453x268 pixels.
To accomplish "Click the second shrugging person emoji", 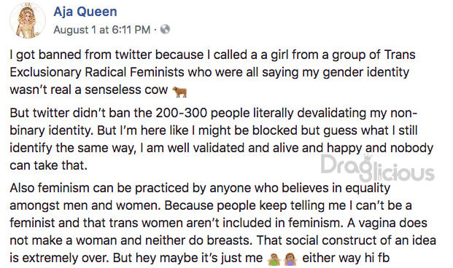I will 290,259.
